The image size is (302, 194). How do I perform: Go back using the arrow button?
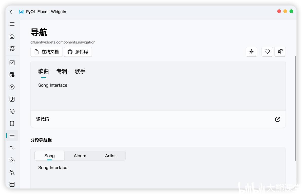[x=12, y=12]
